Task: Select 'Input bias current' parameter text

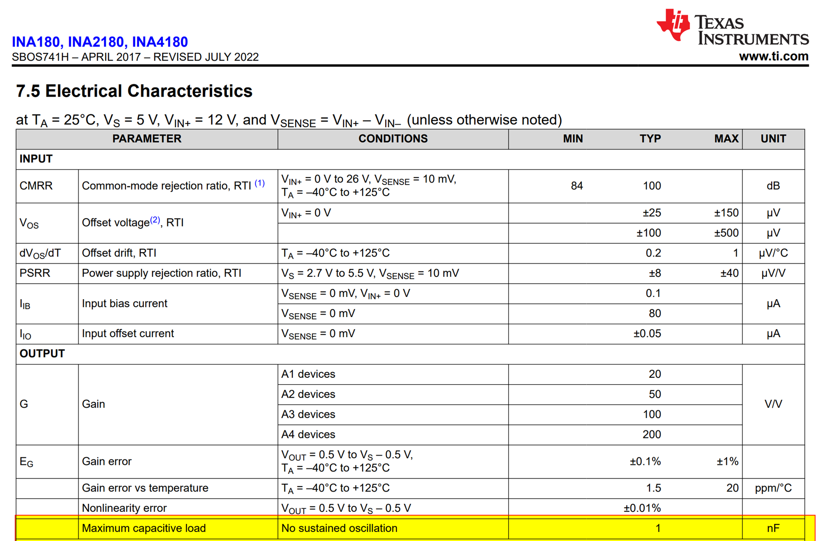Action: point(124,303)
